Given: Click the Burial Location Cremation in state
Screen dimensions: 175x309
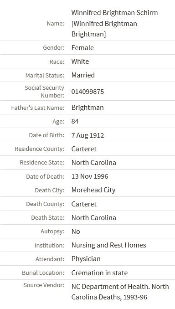Looking at the screenshot, I should tap(99, 273).
